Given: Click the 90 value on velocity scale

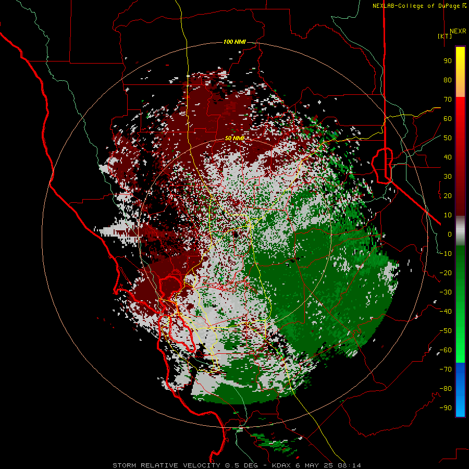Looking at the screenshot, I should tap(448, 61).
